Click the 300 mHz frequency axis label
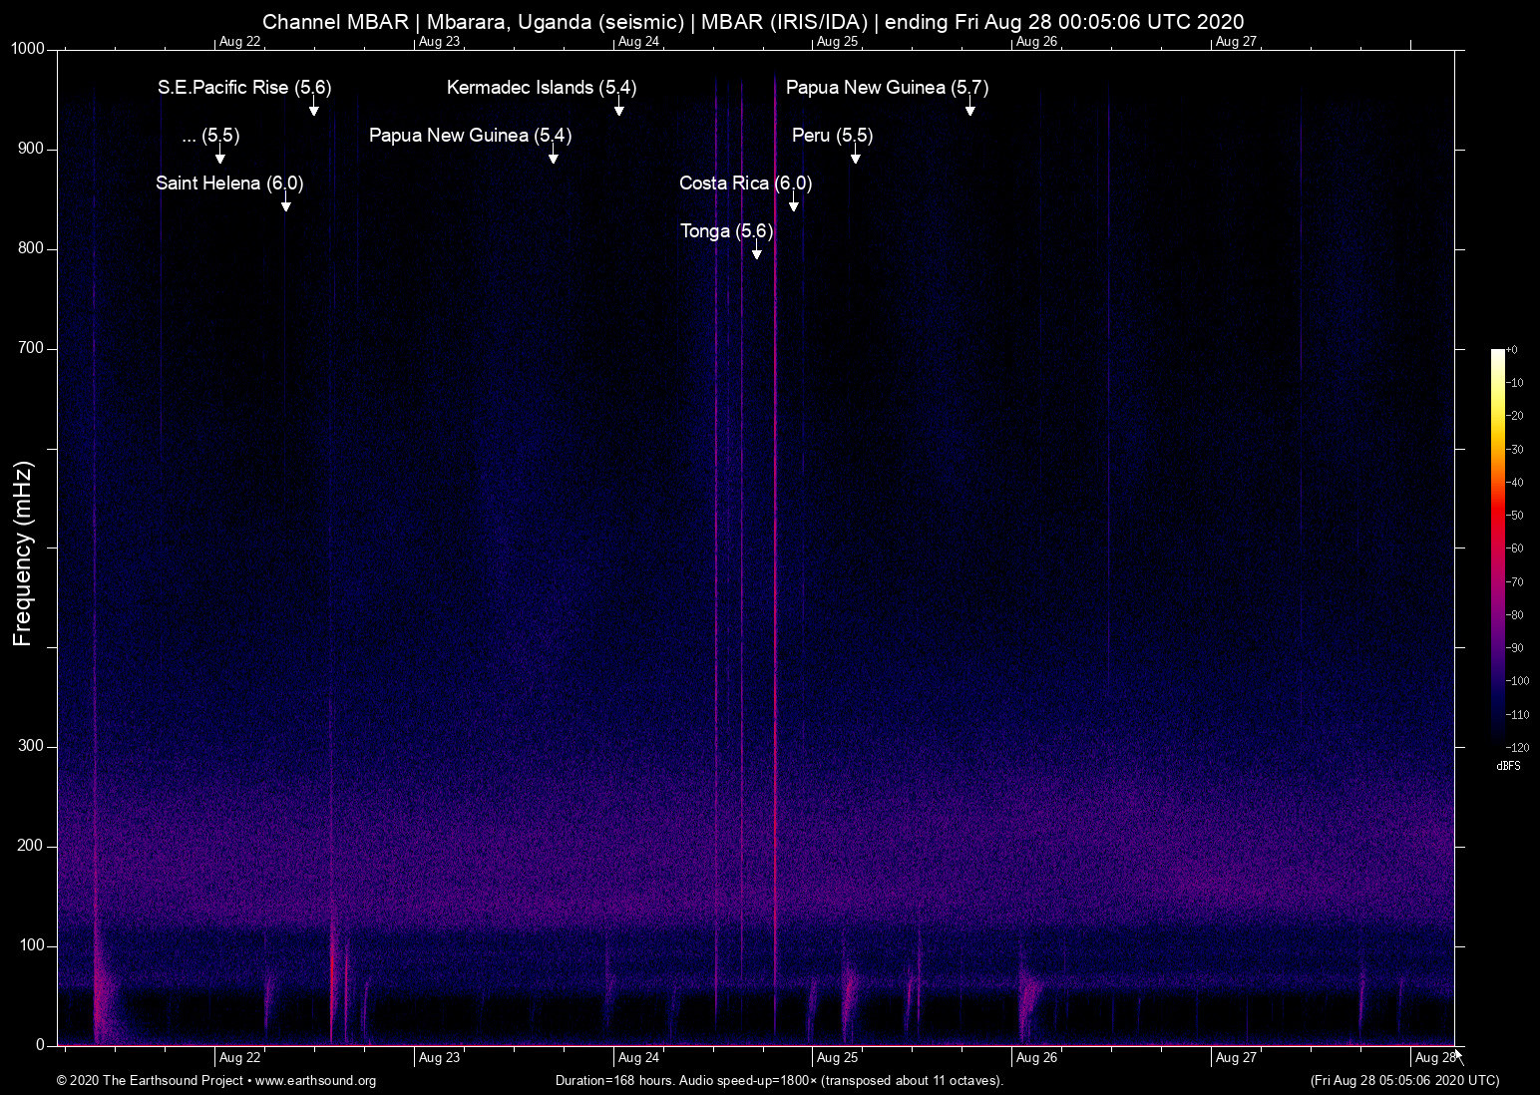 32,746
